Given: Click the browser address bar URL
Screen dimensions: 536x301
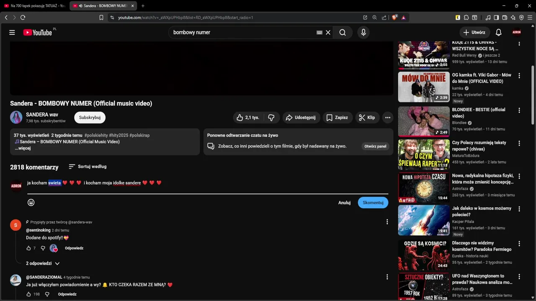Looking at the screenshot, I should click(x=186, y=18).
